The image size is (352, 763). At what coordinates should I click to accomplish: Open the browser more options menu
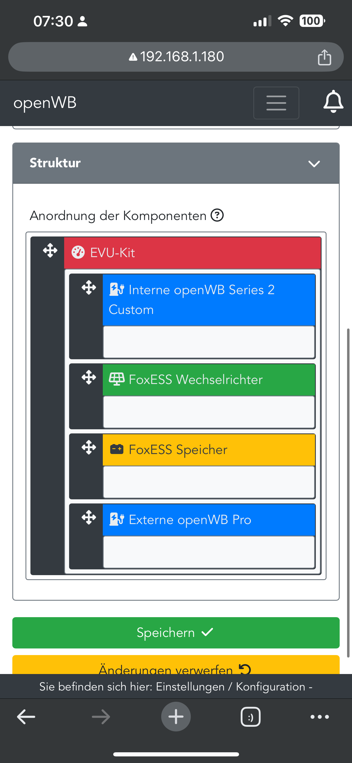tap(319, 717)
